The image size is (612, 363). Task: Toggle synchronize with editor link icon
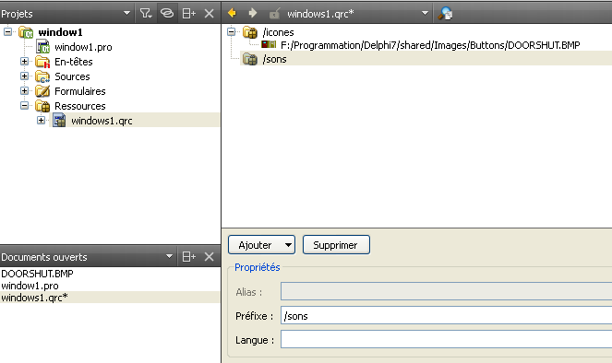[167, 13]
